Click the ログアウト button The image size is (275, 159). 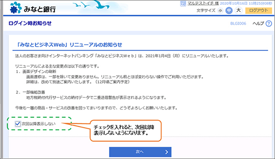pos(258,11)
